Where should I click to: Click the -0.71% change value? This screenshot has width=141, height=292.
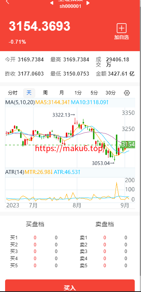pos(17,42)
